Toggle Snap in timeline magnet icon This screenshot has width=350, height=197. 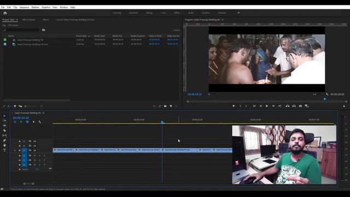point(21,121)
